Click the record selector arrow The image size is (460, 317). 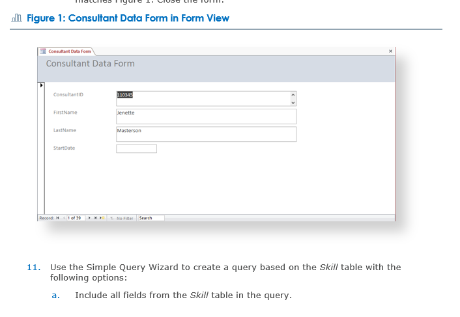click(41, 85)
